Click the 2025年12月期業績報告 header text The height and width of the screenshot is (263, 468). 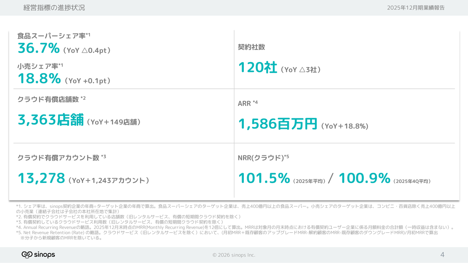(416, 8)
